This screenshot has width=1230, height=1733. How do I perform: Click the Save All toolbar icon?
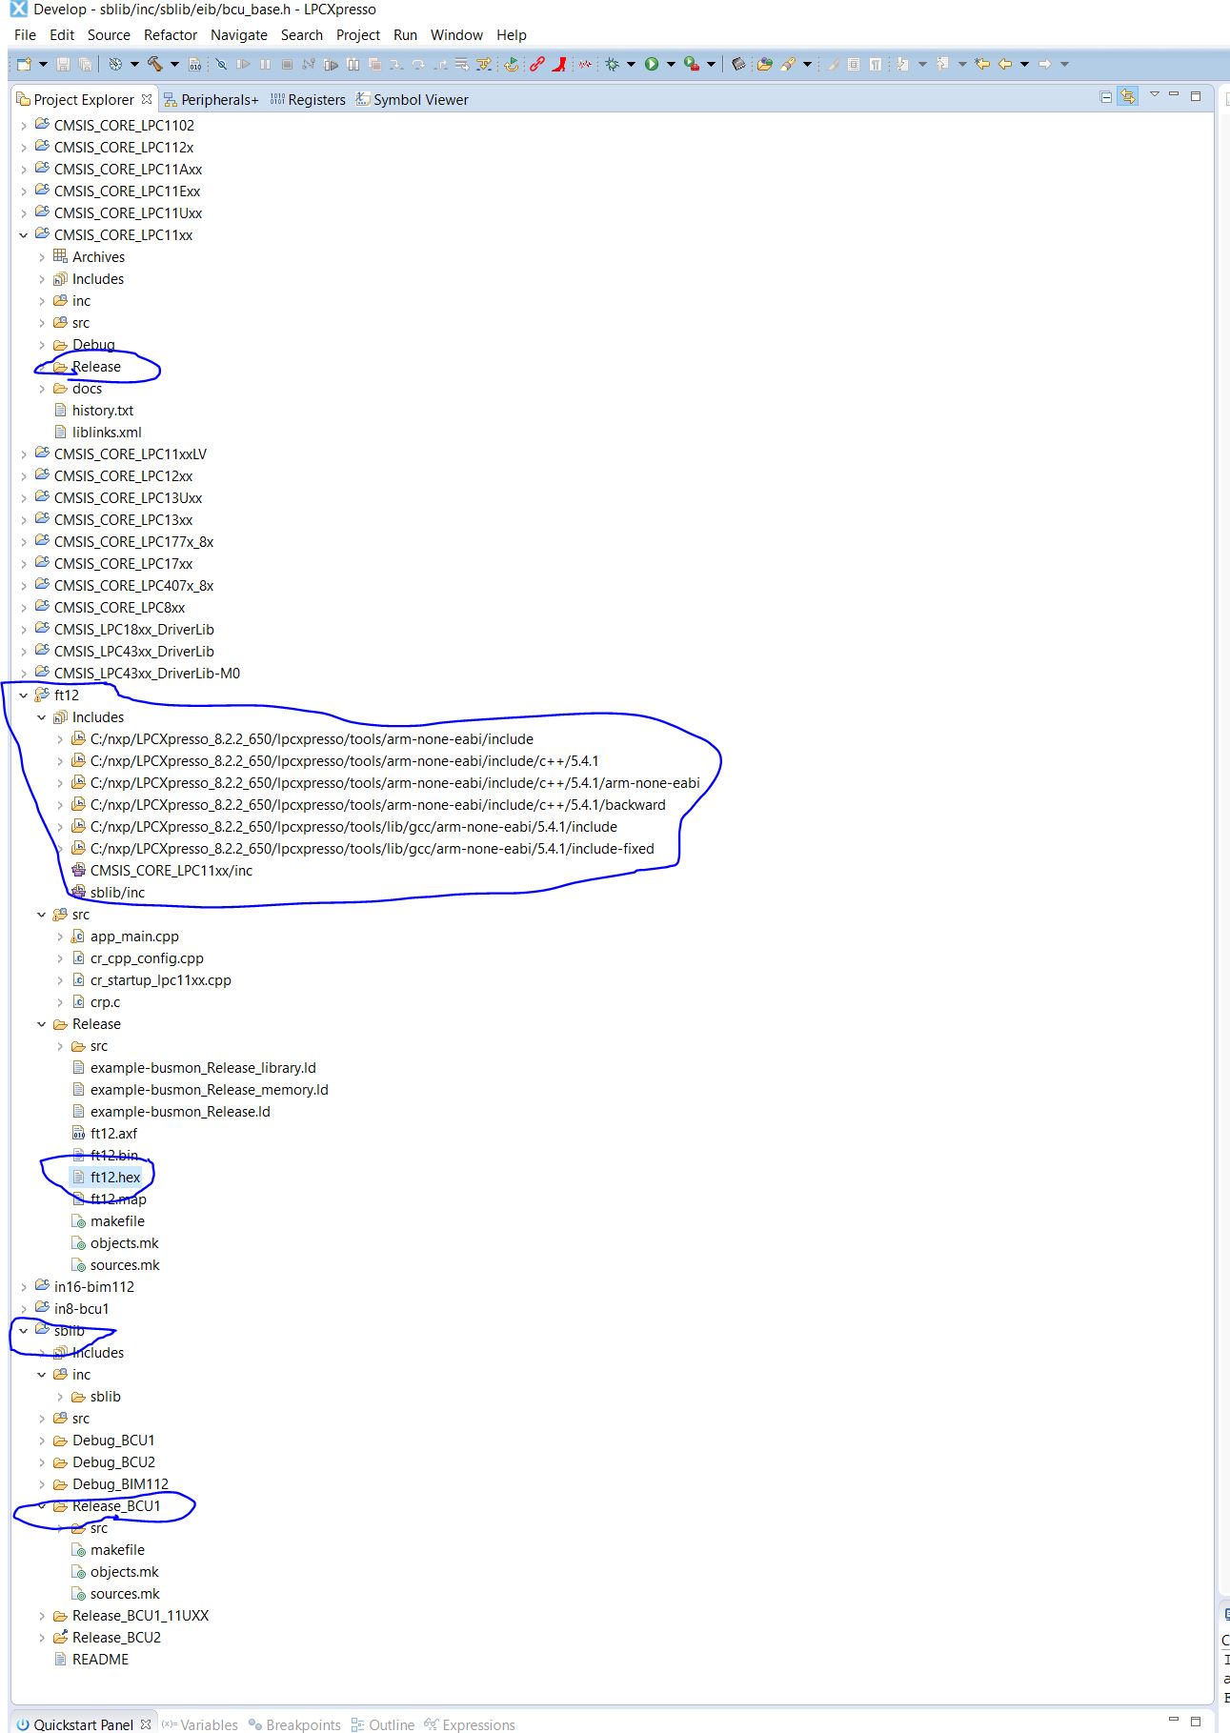85,64
